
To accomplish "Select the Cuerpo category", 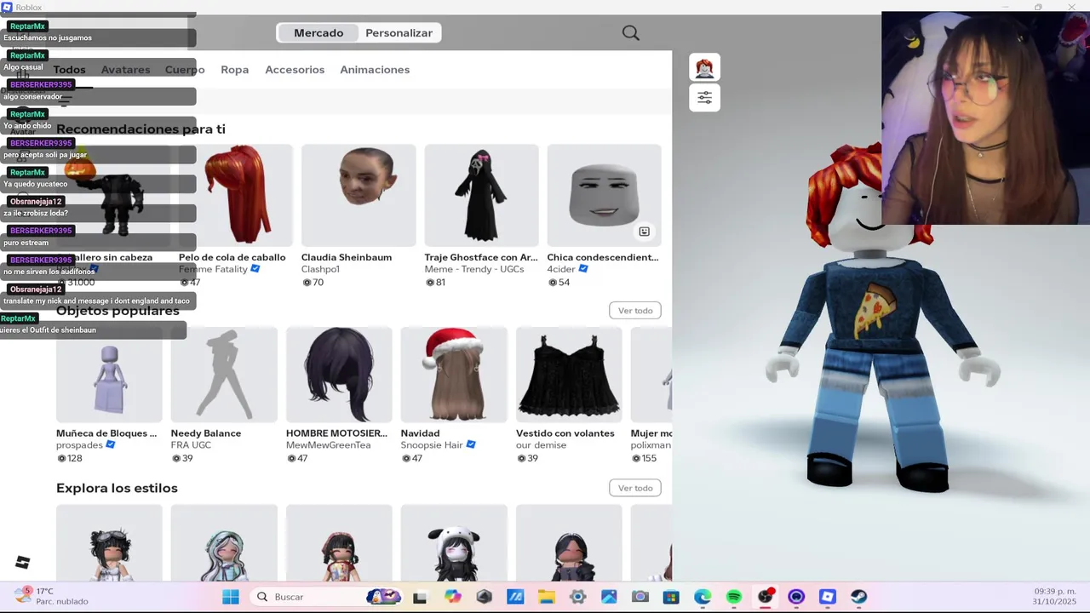I will coord(185,70).
